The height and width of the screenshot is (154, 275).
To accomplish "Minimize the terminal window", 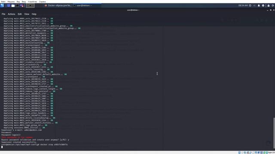I will [x=267, y=10].
